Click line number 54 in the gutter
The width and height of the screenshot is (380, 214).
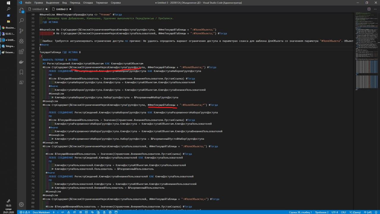tap(33, 105)
